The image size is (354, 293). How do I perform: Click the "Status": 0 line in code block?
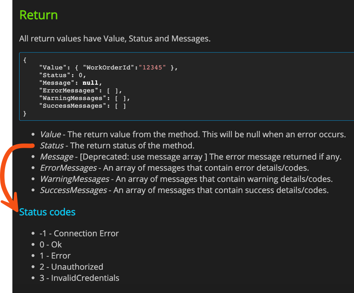click(x=62, y=75)
